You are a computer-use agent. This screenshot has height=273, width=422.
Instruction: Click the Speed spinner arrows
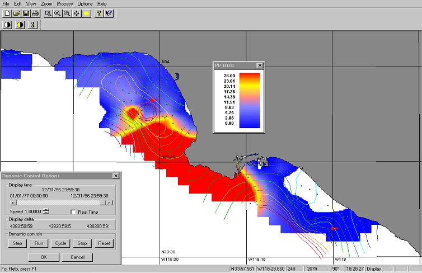[46, 211]
